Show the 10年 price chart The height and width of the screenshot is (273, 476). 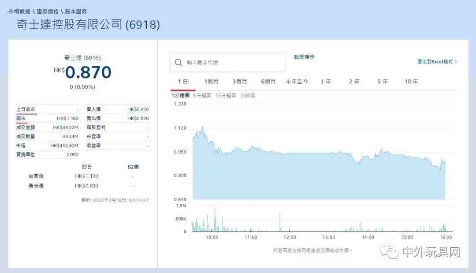click(x=411, y=82)
